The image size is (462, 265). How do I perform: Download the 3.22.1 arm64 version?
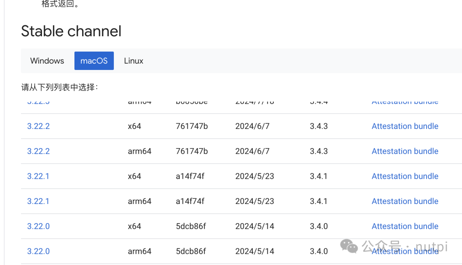pyautogui.click(x=38, y=201)
